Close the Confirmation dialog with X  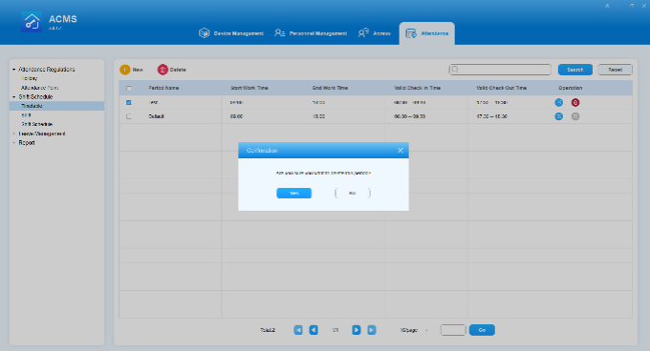coord(400,151)
